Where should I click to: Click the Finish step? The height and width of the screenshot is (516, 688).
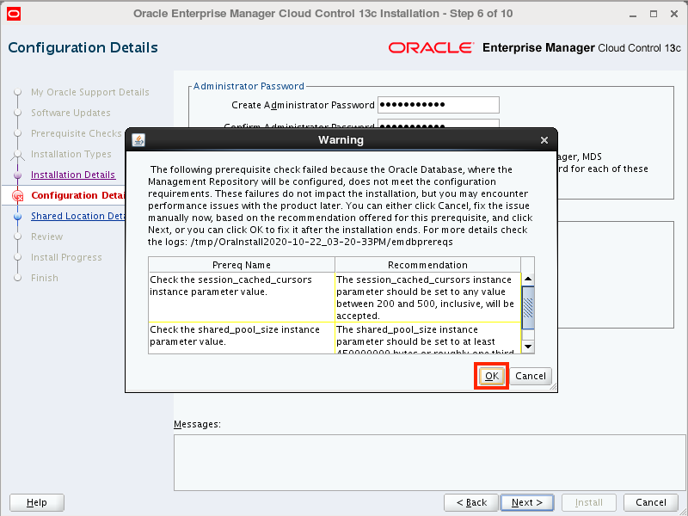45,278
